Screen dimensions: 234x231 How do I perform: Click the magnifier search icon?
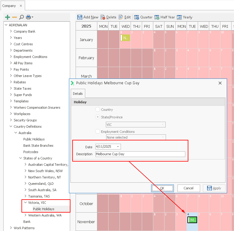(x=21, y=17)
